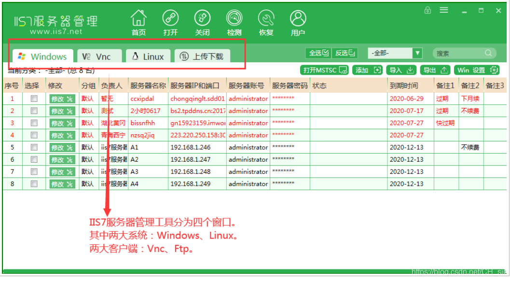Click the 状态 column header
The height and width of the screenshot is (281, 511).
click(348, 86)
